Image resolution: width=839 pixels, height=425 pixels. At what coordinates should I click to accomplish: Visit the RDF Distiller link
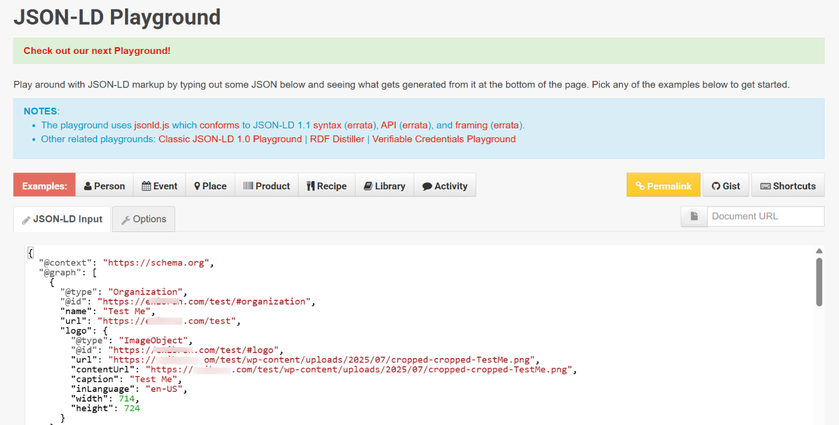pos(337,139)
